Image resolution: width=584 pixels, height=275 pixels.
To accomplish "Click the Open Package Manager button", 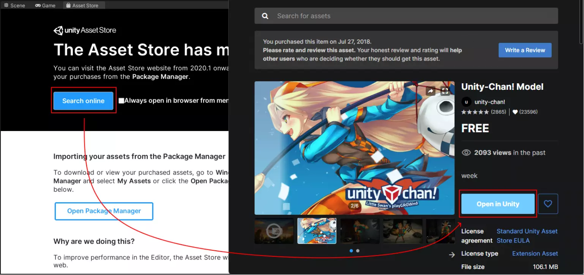I will coord(104,211).
